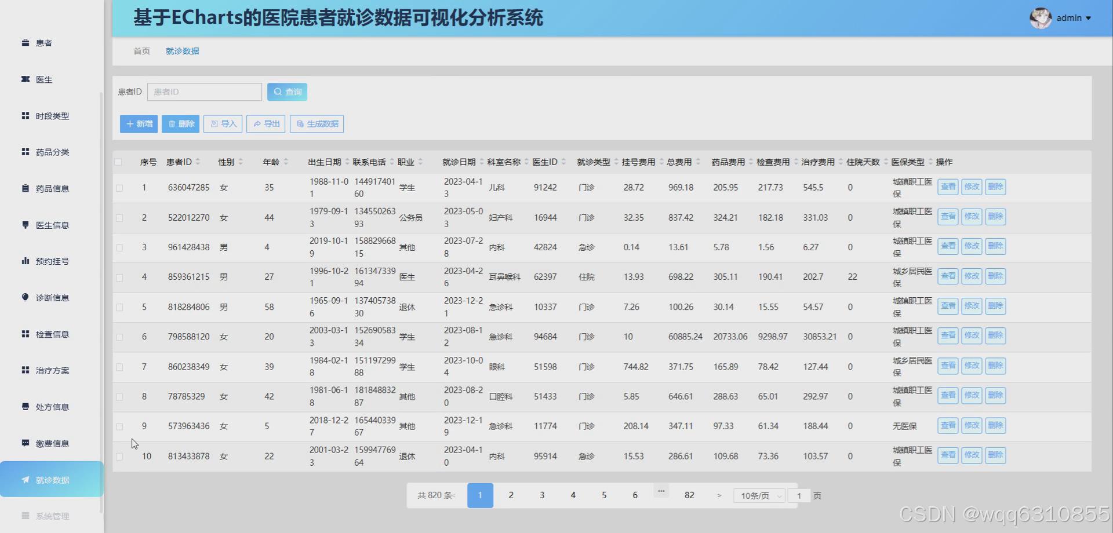Toggle the select-all header checkbox
The image size is (1113, 533).
pyautogui.click(x=118, y=162)
